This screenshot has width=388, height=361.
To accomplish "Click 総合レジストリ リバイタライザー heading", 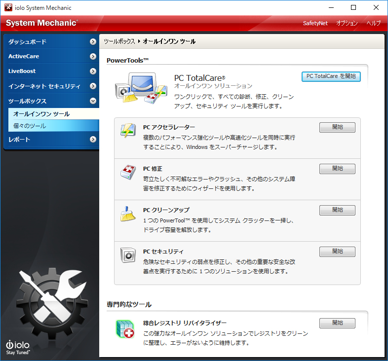I will pyautogui.click(x=185, y=323).
